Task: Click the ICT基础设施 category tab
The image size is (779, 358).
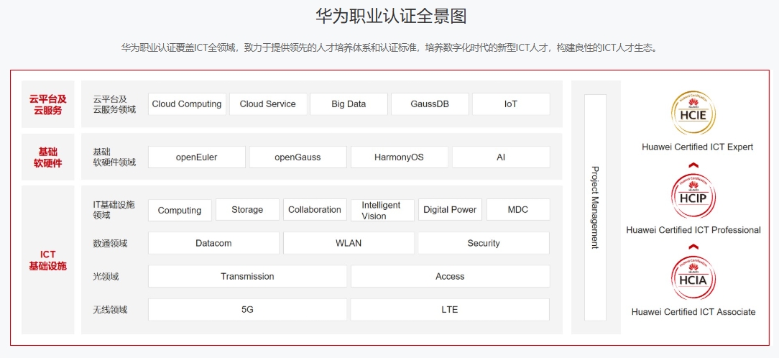Action: point(47,260)
